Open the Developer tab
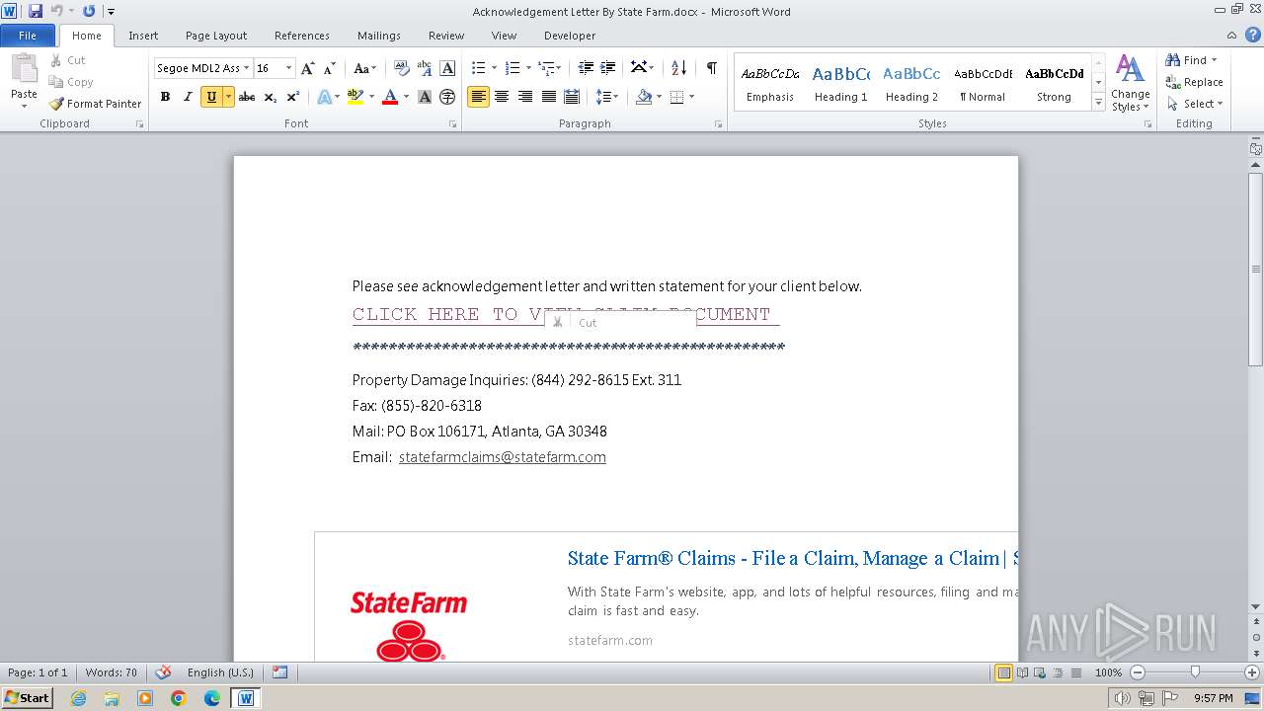Image resolution: width=1264 pixels, height=711 pixels. click(x=570, y=36)
